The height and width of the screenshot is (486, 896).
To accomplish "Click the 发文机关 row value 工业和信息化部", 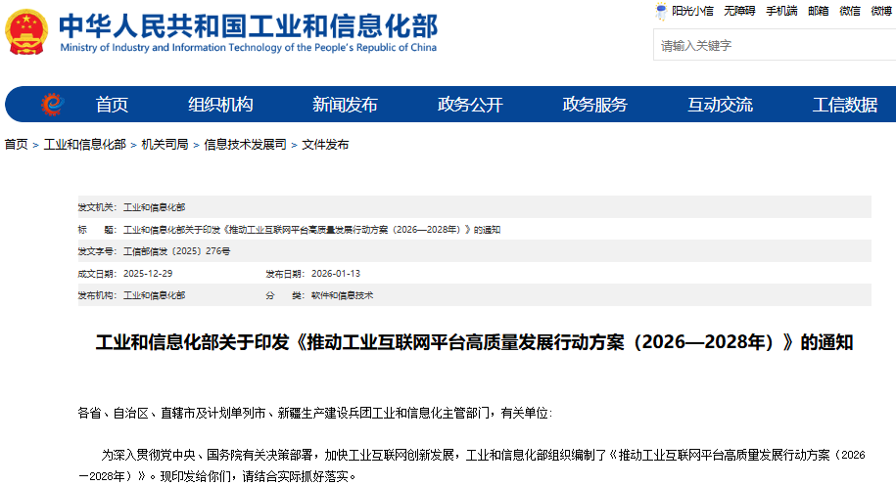I will pos(155,207).
